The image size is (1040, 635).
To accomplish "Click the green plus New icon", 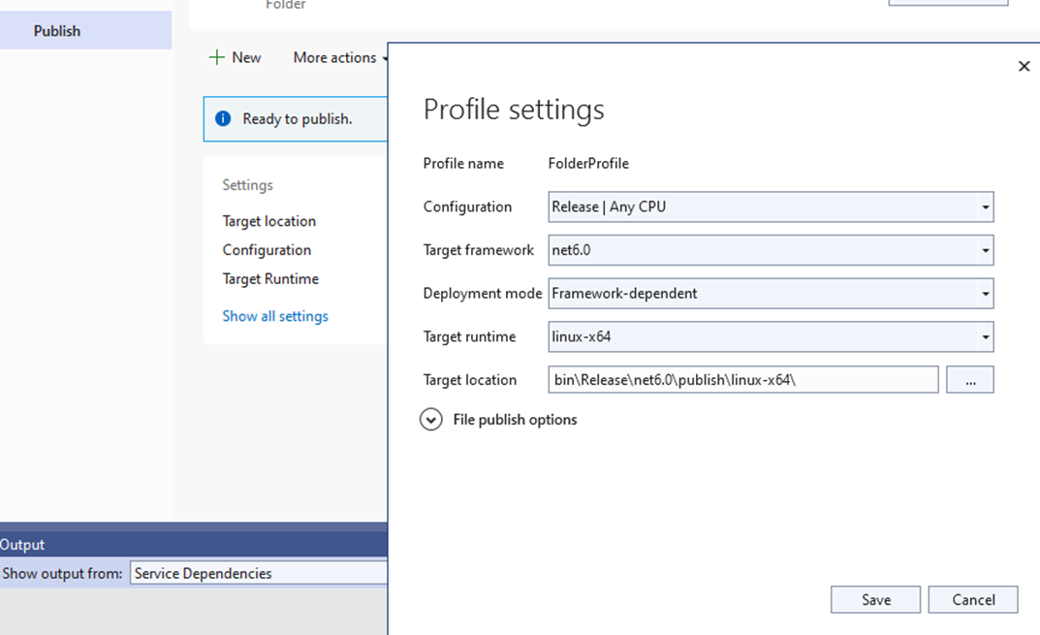I will click(x=216, y=58).
